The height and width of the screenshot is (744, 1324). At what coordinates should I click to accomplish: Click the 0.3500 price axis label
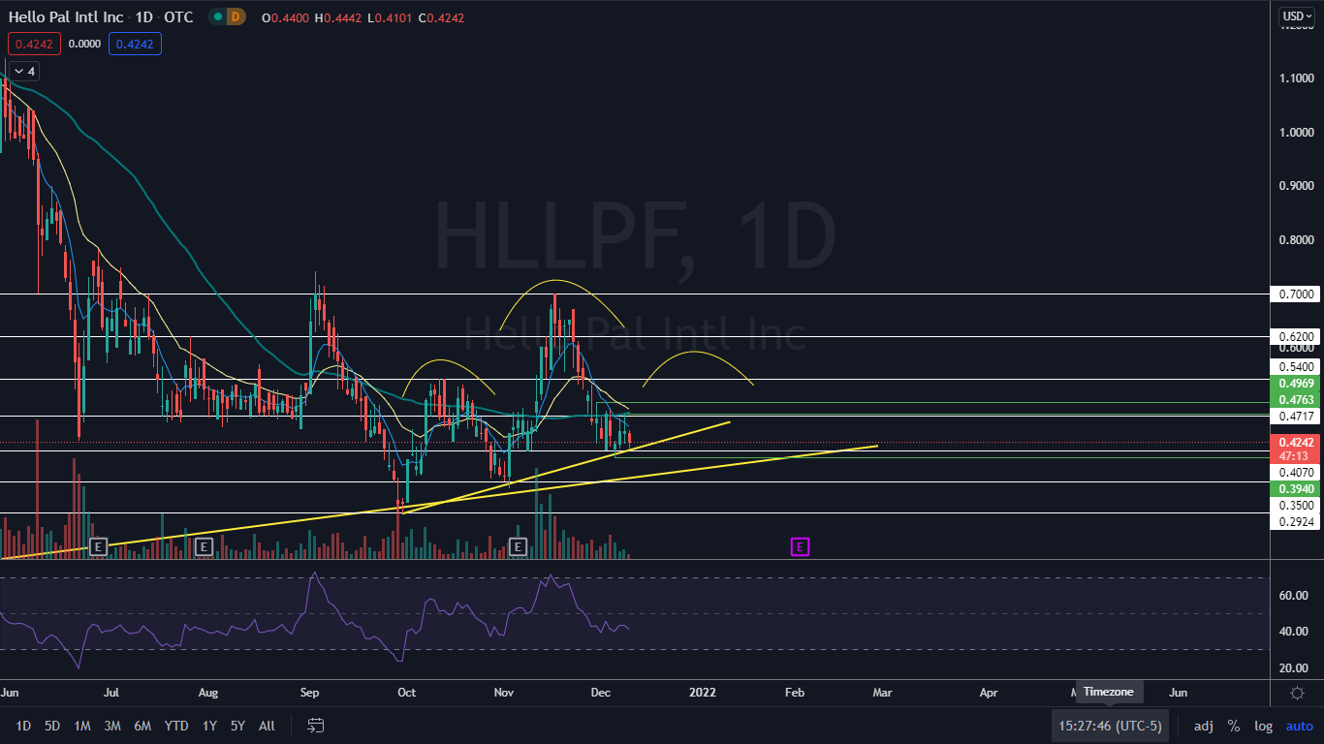point(1296,506)
